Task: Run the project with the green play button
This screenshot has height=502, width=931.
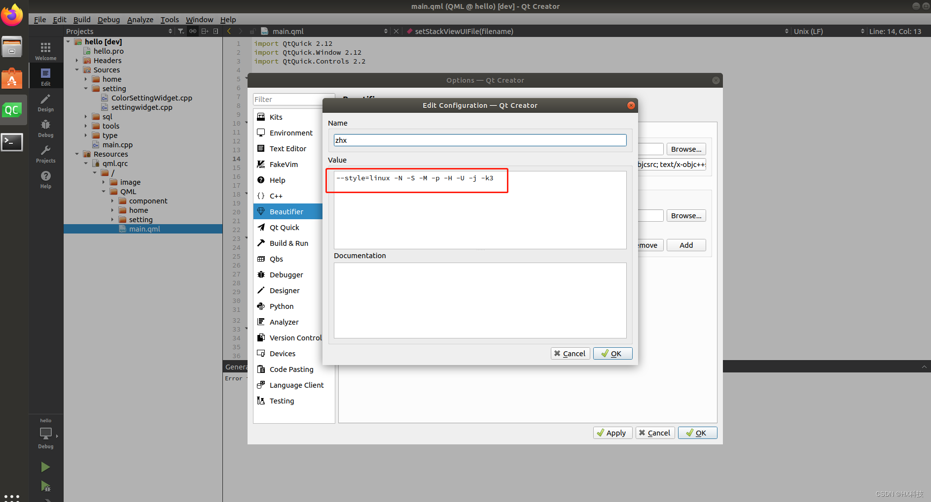Action: pyautogui.click(x=45, y=467)
